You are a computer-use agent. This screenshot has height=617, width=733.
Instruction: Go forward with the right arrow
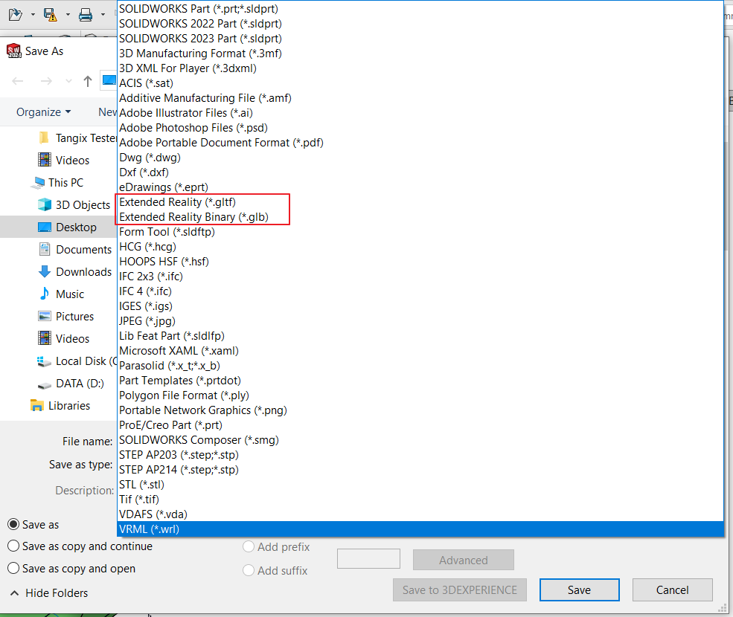(x=46, y=81)
